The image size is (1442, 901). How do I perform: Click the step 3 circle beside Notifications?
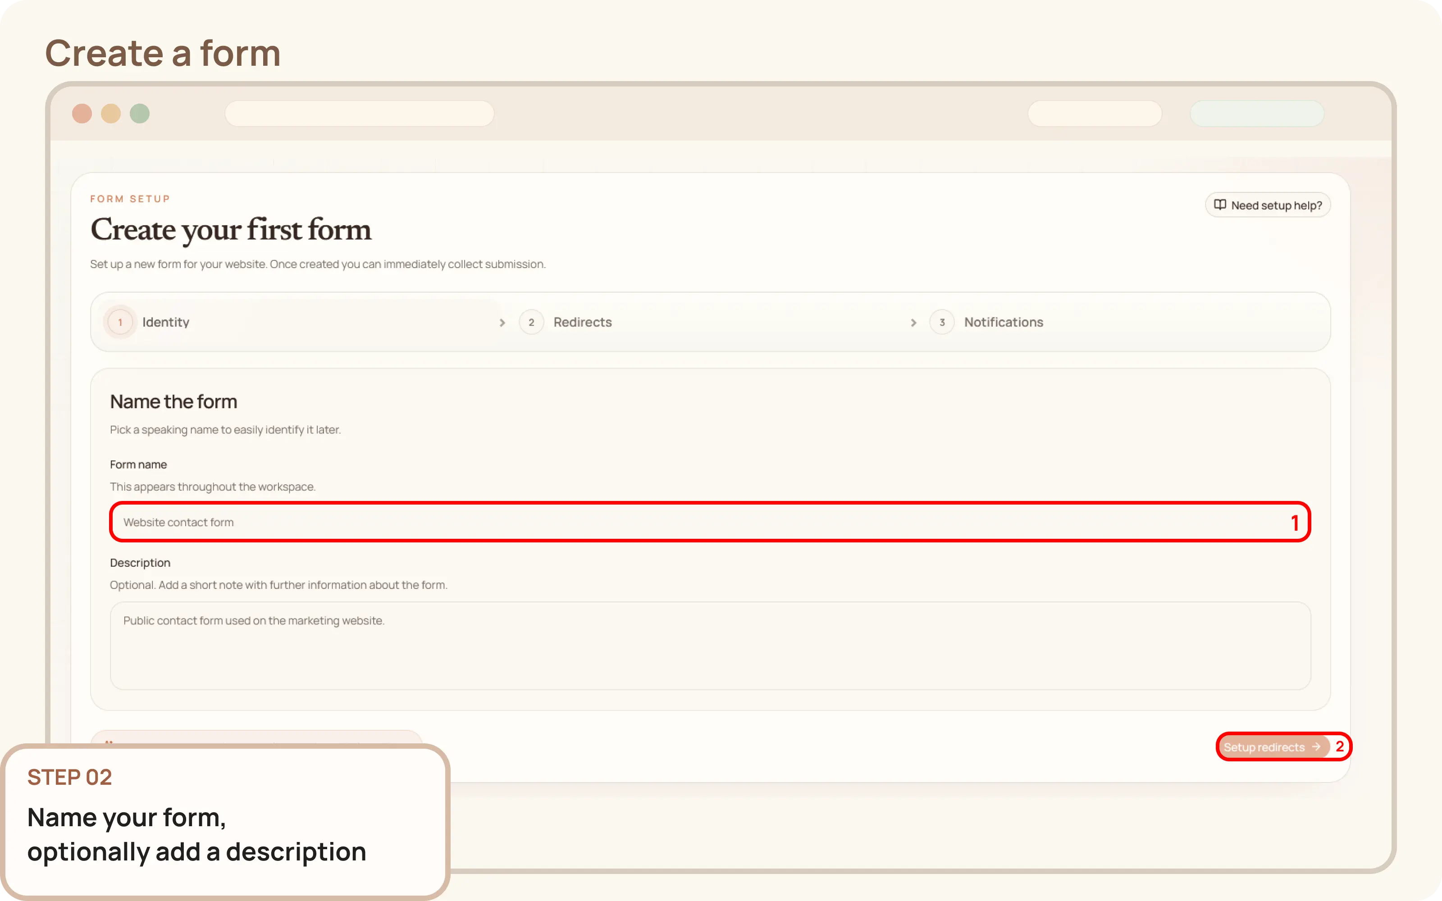tap(942, 322)
